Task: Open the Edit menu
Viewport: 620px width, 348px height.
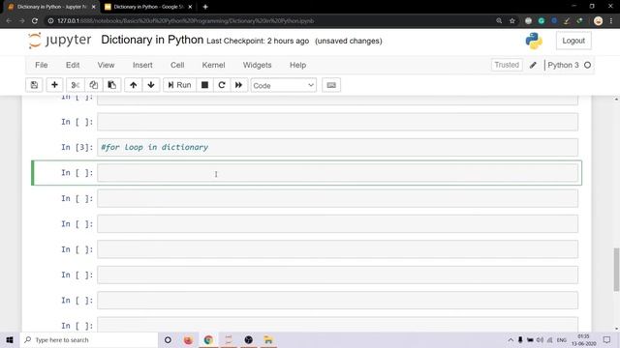Action: click(x=73, y=65)
